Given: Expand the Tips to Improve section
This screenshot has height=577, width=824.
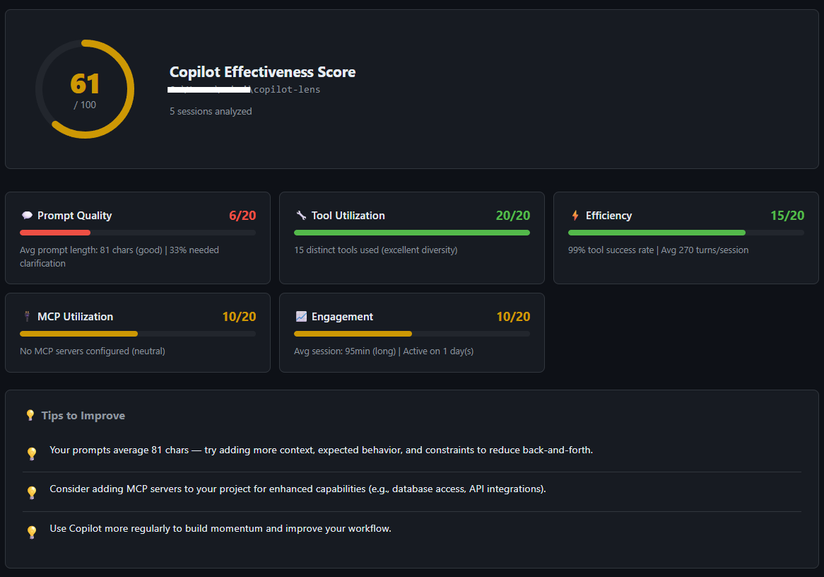Looking at the screenshot, I should coord(83,415).
